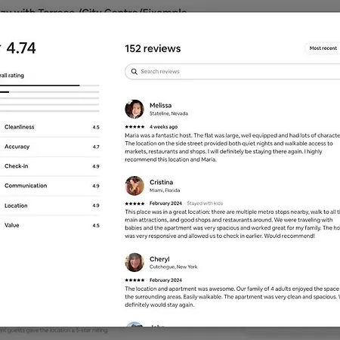Select the Cleanliness rating row
This screenshot has width=340, height=340.
point(50,127)
